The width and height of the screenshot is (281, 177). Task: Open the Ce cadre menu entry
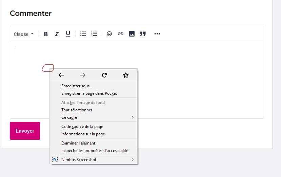coord(94,117)
